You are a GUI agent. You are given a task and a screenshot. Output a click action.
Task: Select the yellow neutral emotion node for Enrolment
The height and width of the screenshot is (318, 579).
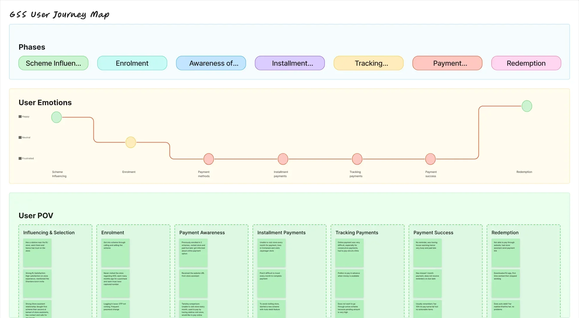pyautogui.click(x=131, y=142)
